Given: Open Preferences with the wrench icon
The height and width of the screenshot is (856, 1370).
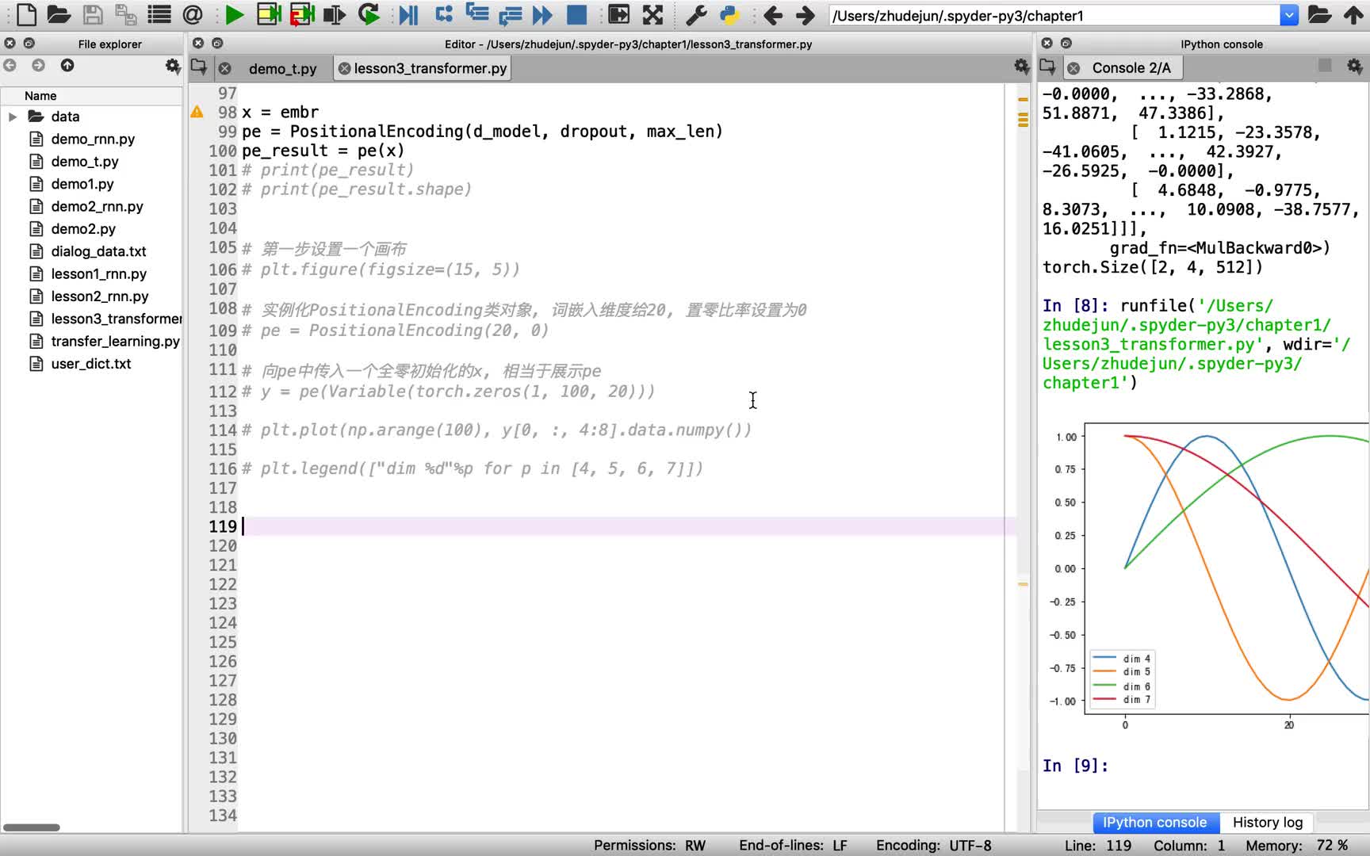Looking at the screenshot, I should point(695,14).
